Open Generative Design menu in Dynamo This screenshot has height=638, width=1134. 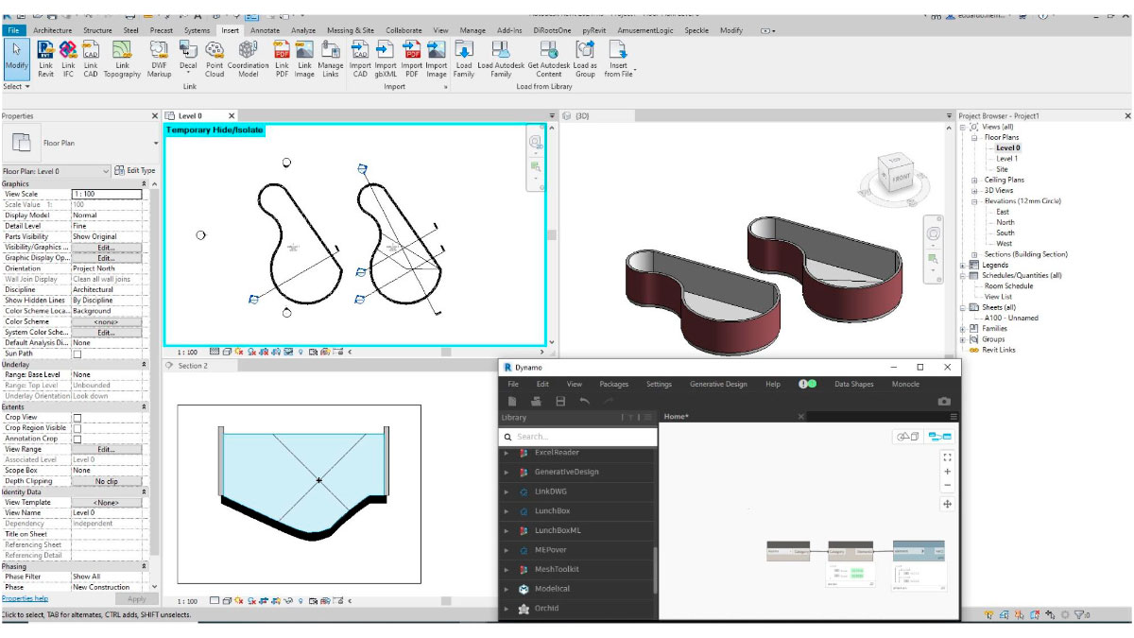tap(718, 385)
